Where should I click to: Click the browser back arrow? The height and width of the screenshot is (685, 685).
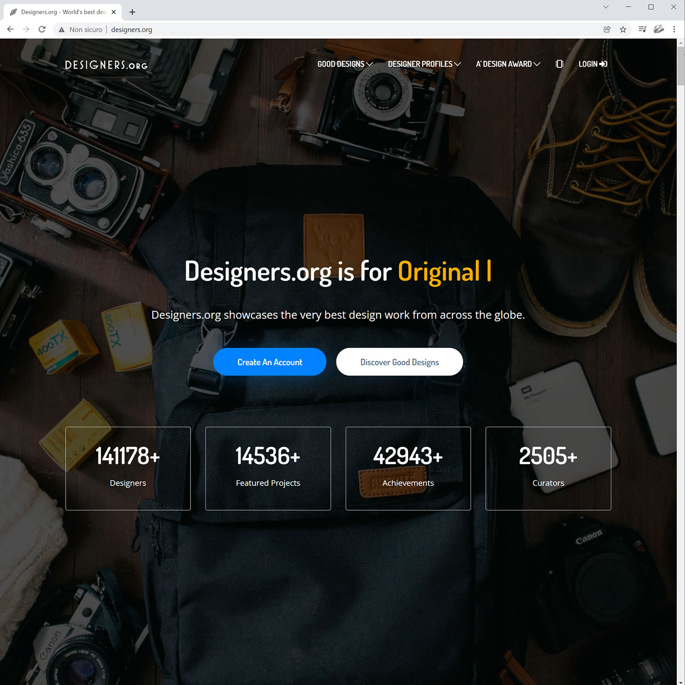10,29
